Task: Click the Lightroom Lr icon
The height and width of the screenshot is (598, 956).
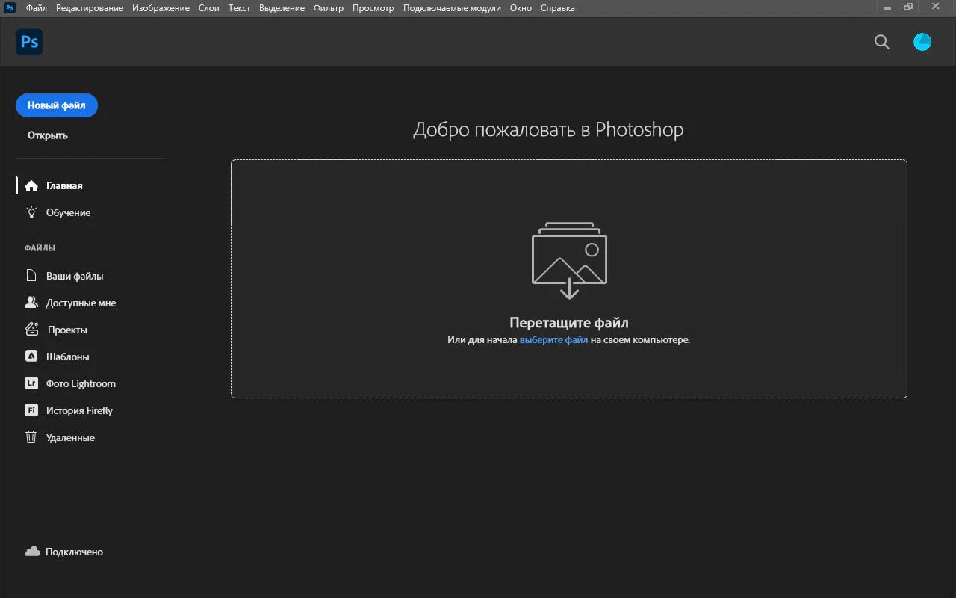Action: tap(31, 383)
